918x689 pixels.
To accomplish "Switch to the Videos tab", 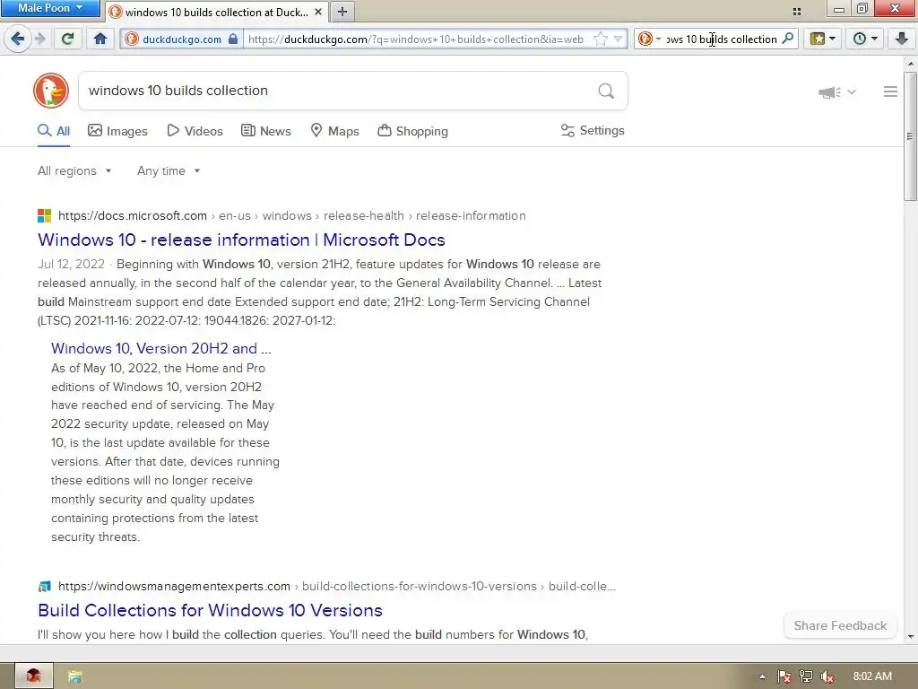I will coord(195,131).
